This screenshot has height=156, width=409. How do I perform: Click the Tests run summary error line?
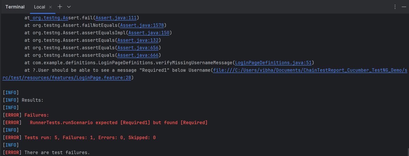(90, 138)
